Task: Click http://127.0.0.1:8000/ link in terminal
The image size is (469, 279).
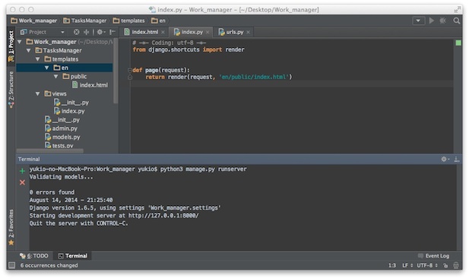Action: (x=163, y=216)
